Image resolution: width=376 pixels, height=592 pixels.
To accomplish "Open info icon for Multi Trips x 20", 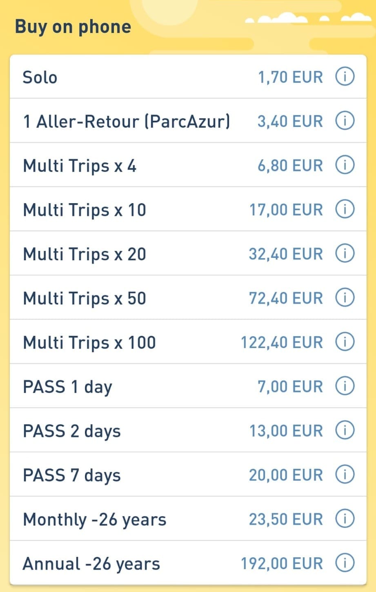I will [345, 253].
